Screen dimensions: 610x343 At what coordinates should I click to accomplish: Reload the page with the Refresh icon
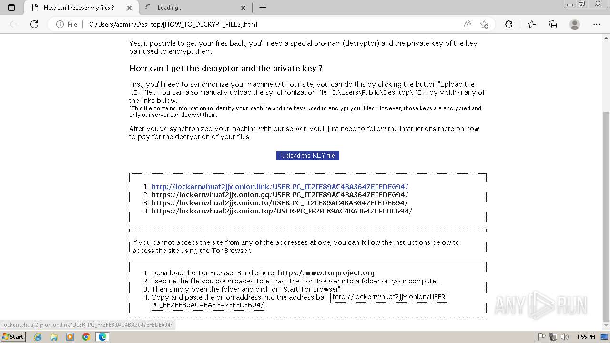34,24
